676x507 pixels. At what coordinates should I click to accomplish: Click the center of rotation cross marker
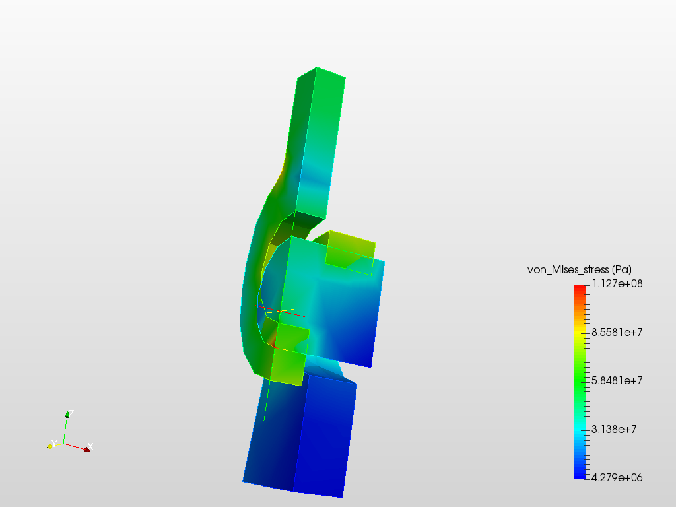click(x=280, y=311)
